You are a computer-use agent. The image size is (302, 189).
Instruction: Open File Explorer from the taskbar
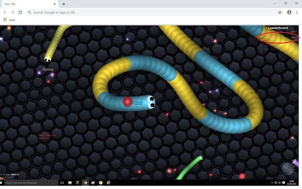(x=70, y=183)
